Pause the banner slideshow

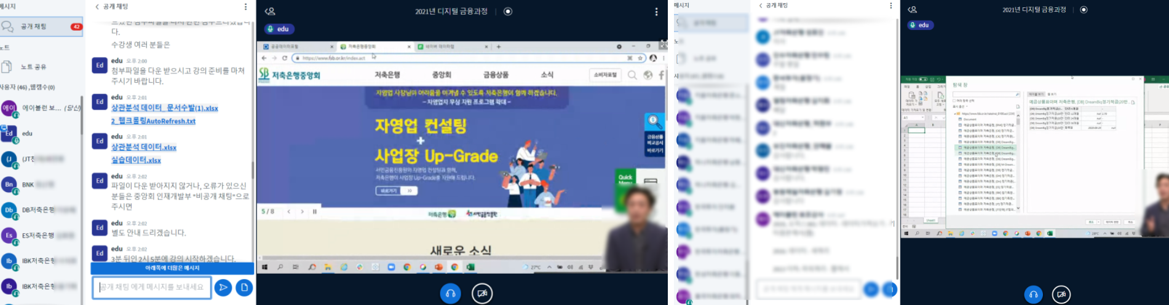coord(315,212)
